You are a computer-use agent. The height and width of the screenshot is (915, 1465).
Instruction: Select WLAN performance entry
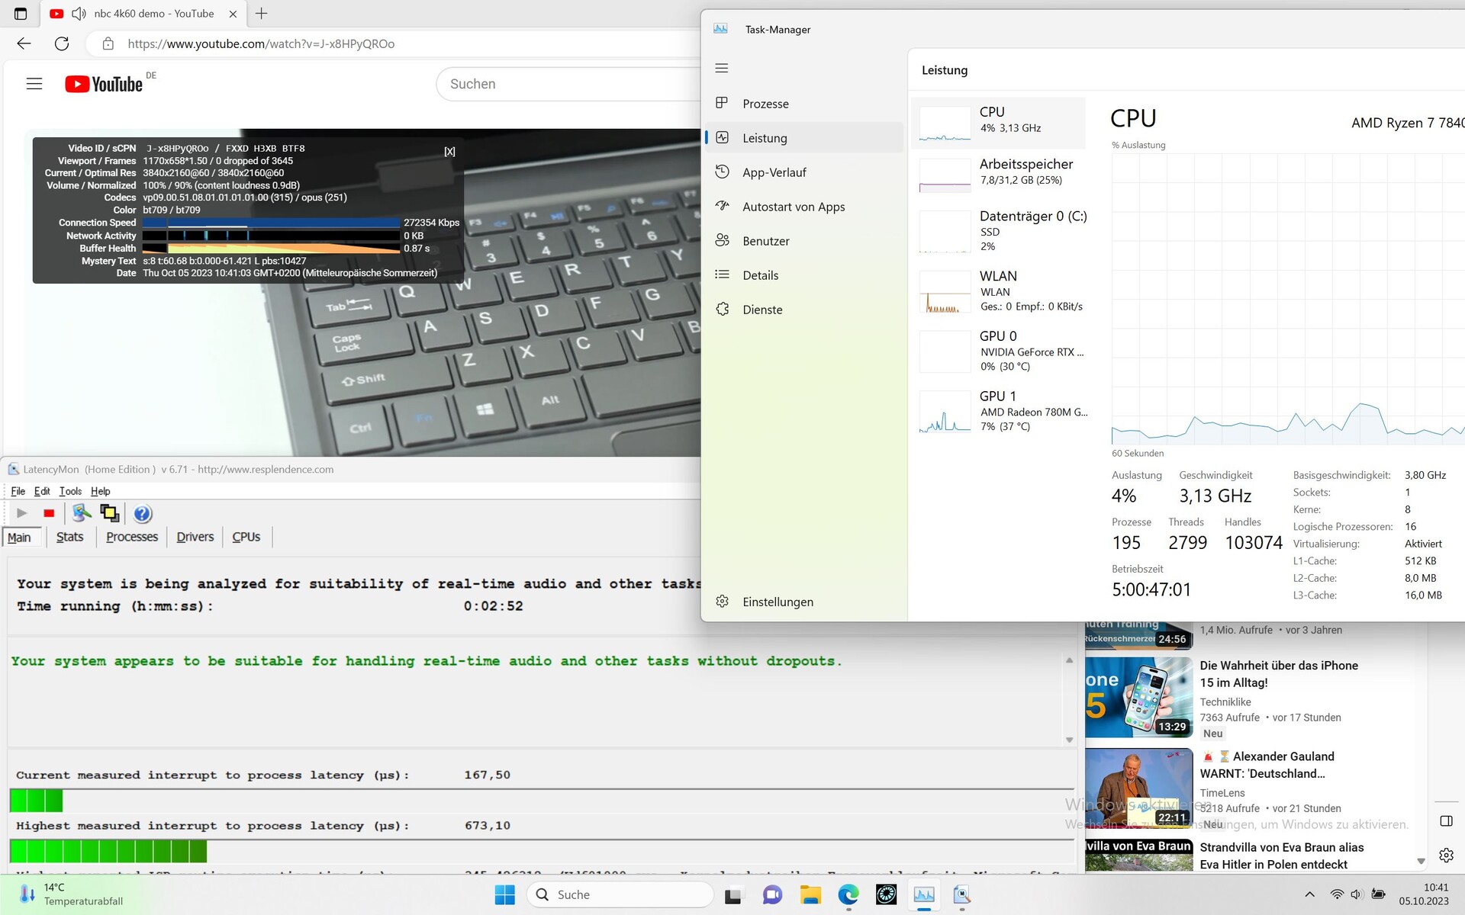[x=999, y=291]
